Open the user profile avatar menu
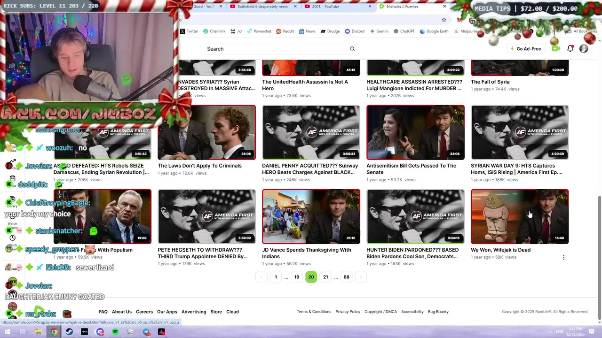 584,48
